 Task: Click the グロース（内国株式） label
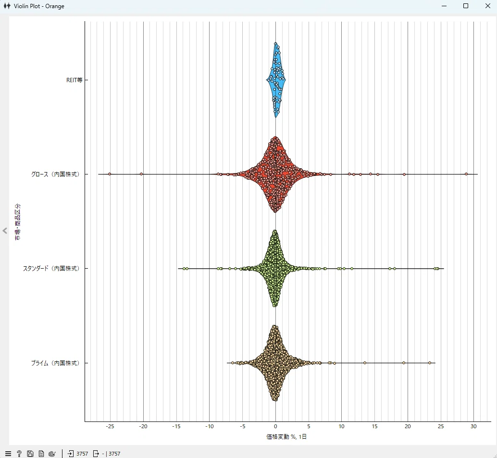click(55, 174)
